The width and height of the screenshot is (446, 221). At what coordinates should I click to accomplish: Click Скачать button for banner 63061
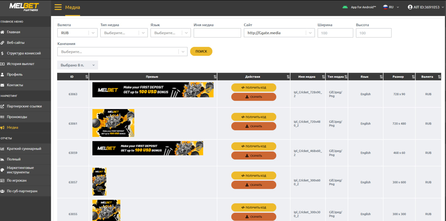point(254,126)
